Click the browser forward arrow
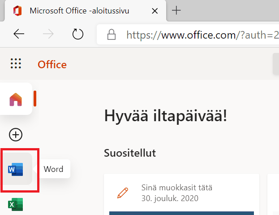Screen dimensions: 279x215 point(48,34)
